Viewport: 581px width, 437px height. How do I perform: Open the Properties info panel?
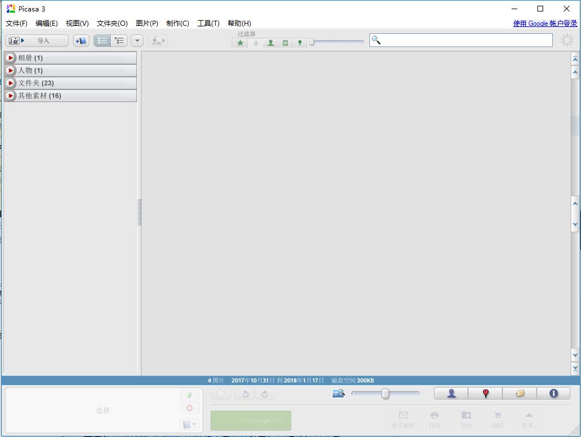click(x=553, y=393)
